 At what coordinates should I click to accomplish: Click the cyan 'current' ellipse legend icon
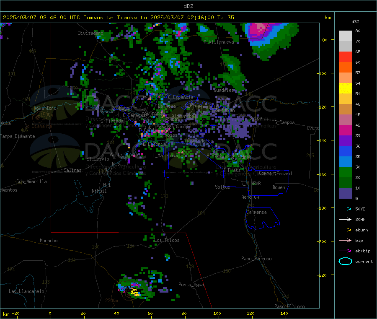click(345, 261)
